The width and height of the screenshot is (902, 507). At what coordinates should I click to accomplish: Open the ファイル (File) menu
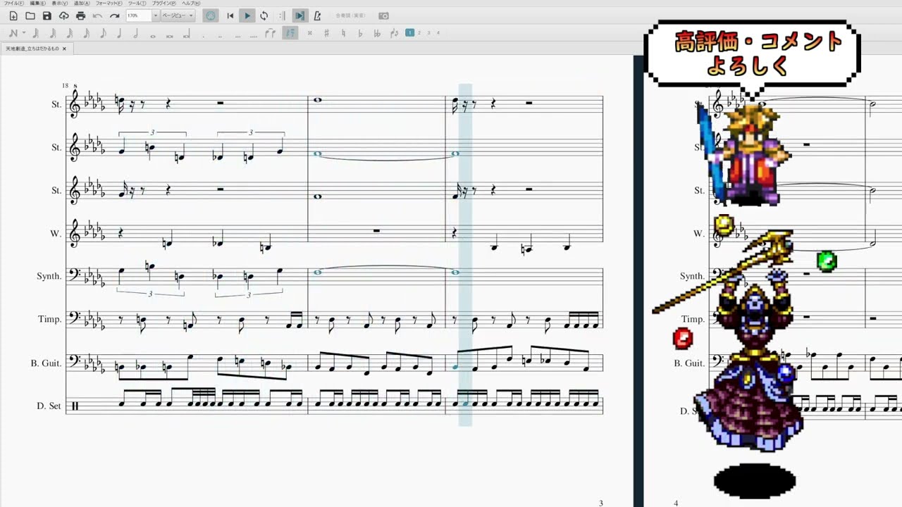[13, 4]
